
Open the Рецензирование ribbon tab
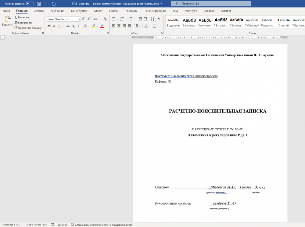click(155, 11)
